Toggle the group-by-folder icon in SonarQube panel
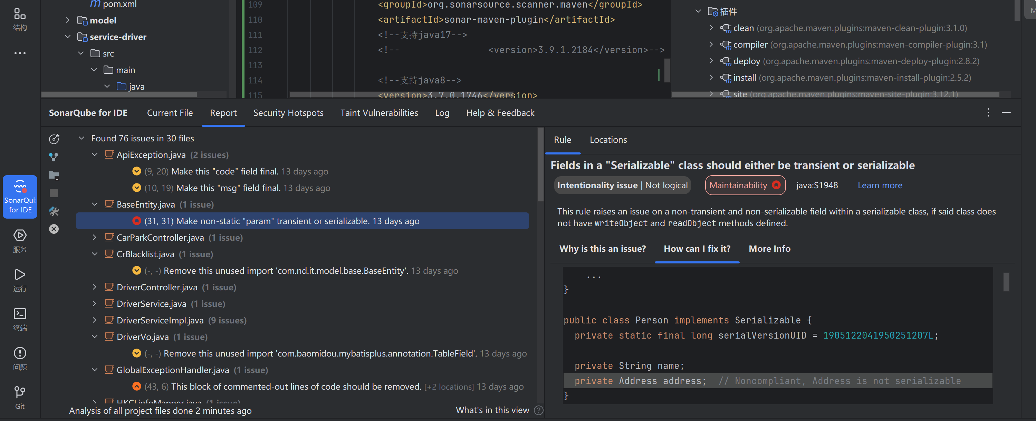 (x=54, y=175)
